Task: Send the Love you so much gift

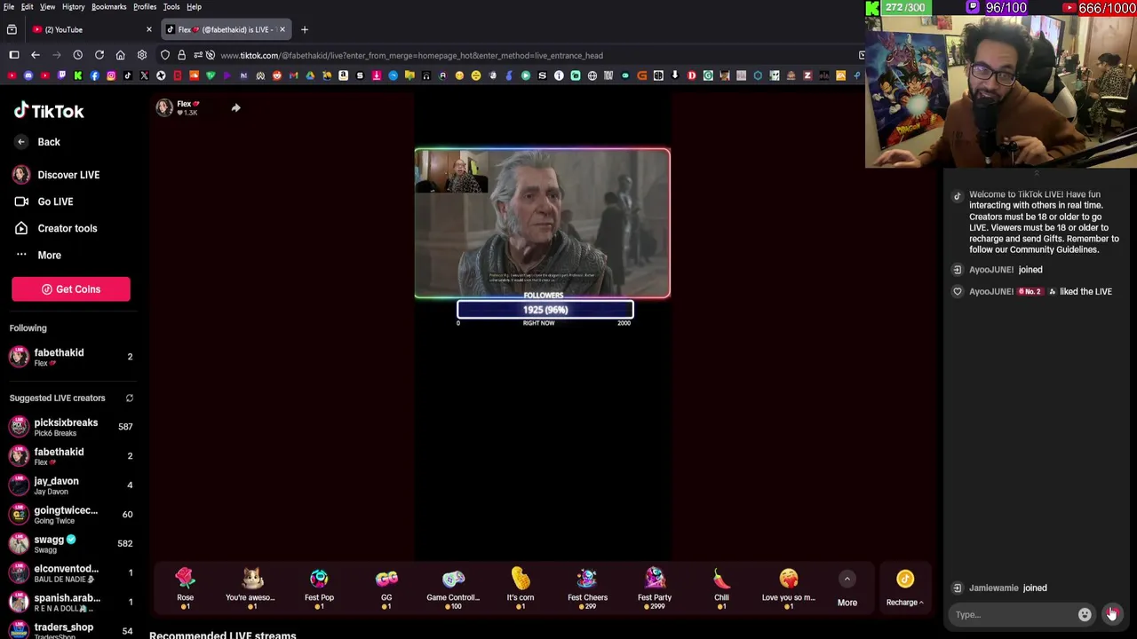Action: pos(789,588)
